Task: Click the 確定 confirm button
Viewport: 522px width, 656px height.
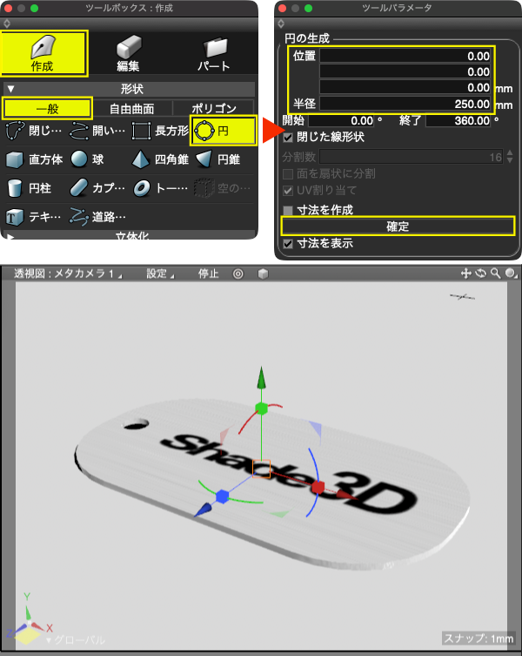Action: pyautogui.click(x=398, y=227)
